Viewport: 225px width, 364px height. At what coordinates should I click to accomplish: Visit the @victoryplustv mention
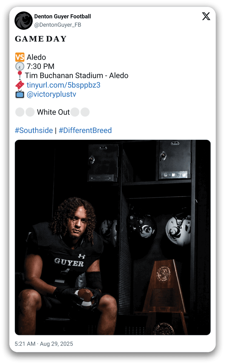(51, 94)
